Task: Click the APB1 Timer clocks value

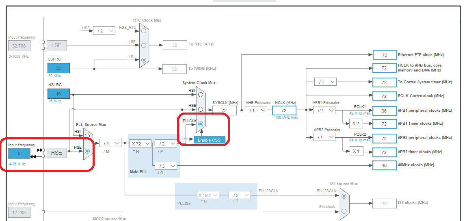Action: (385, 124)
